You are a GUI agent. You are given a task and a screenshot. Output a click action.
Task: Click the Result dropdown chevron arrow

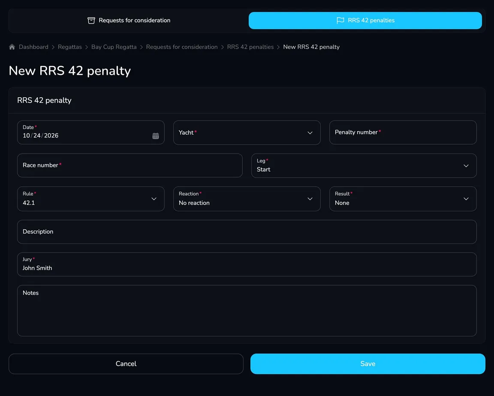click(x=466, y=199)
